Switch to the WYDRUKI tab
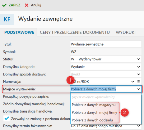 coord(126,32)
